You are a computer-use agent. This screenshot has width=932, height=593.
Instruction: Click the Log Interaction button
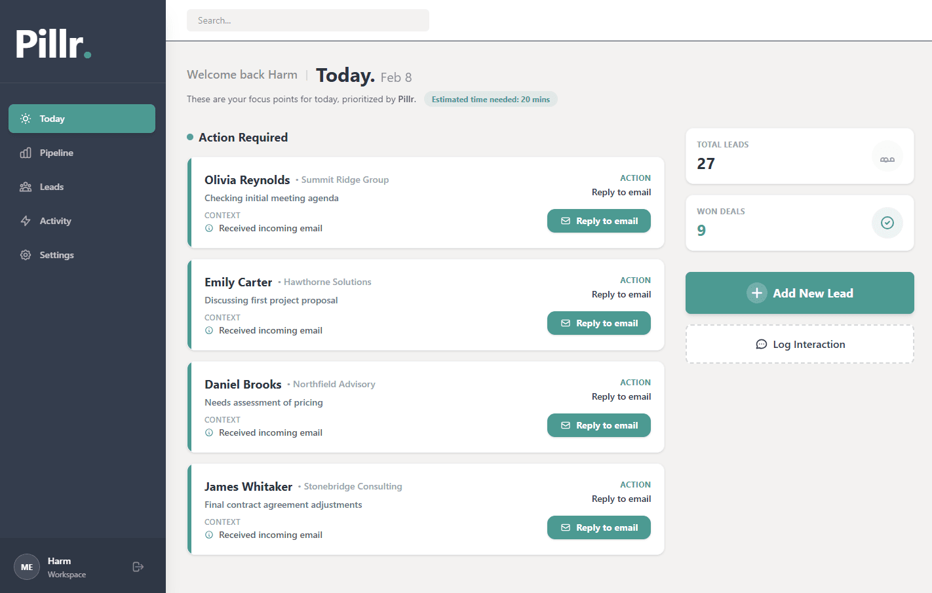pyautogui.click(x=800, y=344)
